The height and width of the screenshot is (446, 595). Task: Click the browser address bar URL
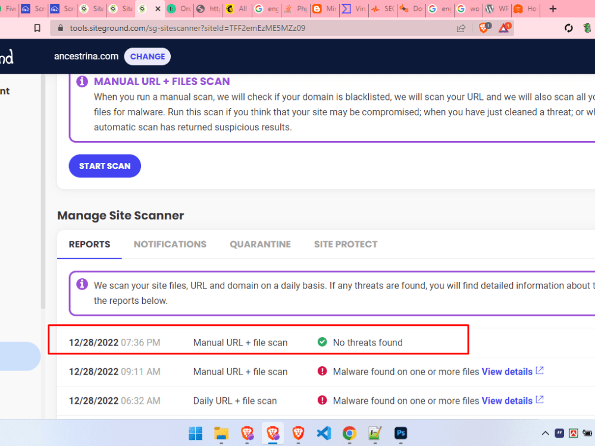[x=187, y=28]
